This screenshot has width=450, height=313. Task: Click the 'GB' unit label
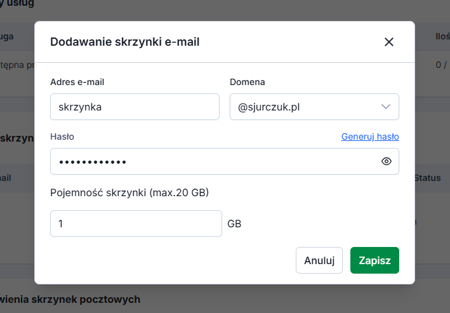[x=234, y=223]
